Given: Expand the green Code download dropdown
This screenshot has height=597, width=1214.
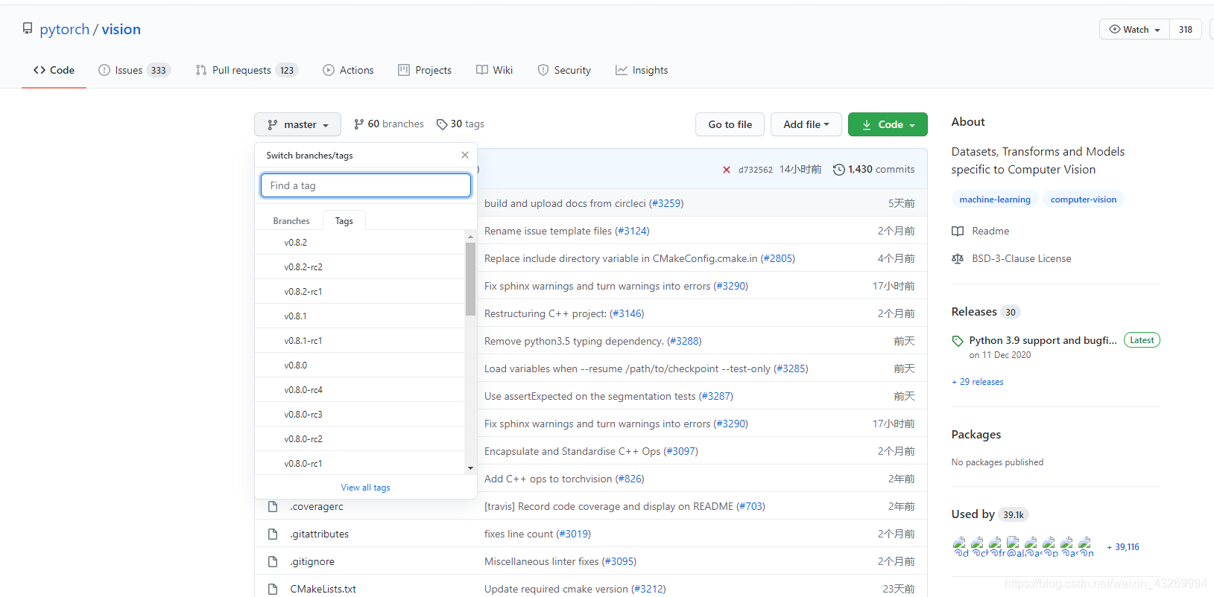Looking at the screenshot, I should click(x=888, y=124).
